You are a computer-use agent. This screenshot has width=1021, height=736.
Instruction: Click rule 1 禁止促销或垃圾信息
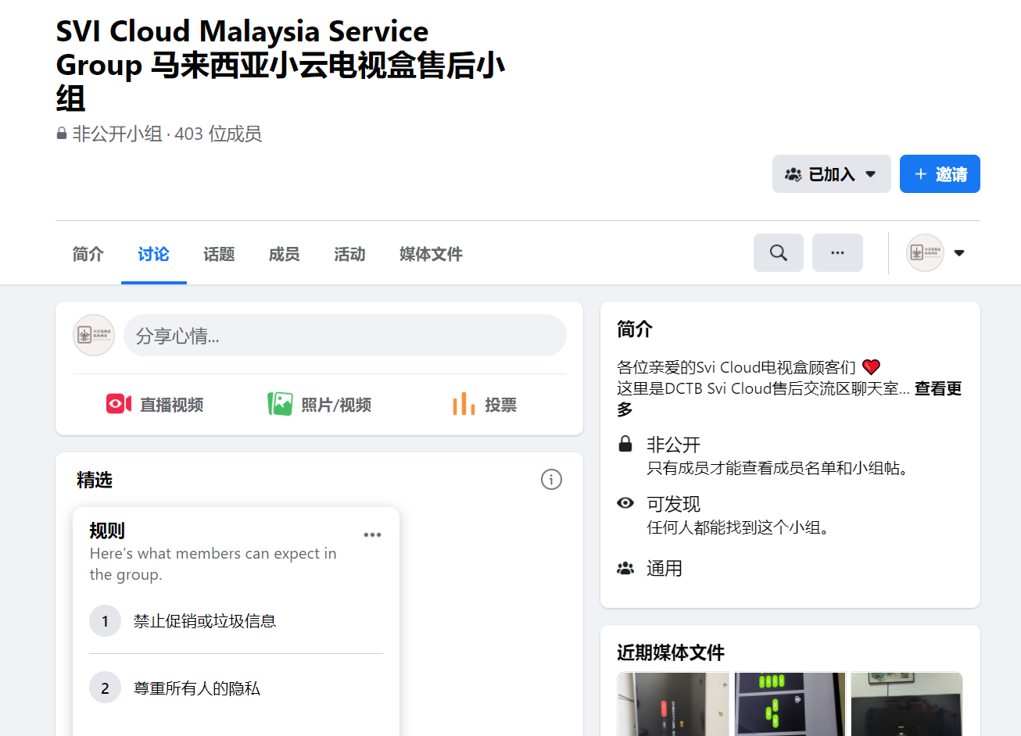pos(205,621)
